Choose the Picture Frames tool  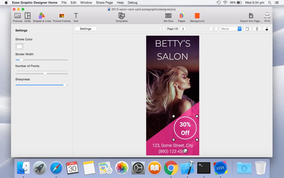pyautogui.click(x=61, y=16)
